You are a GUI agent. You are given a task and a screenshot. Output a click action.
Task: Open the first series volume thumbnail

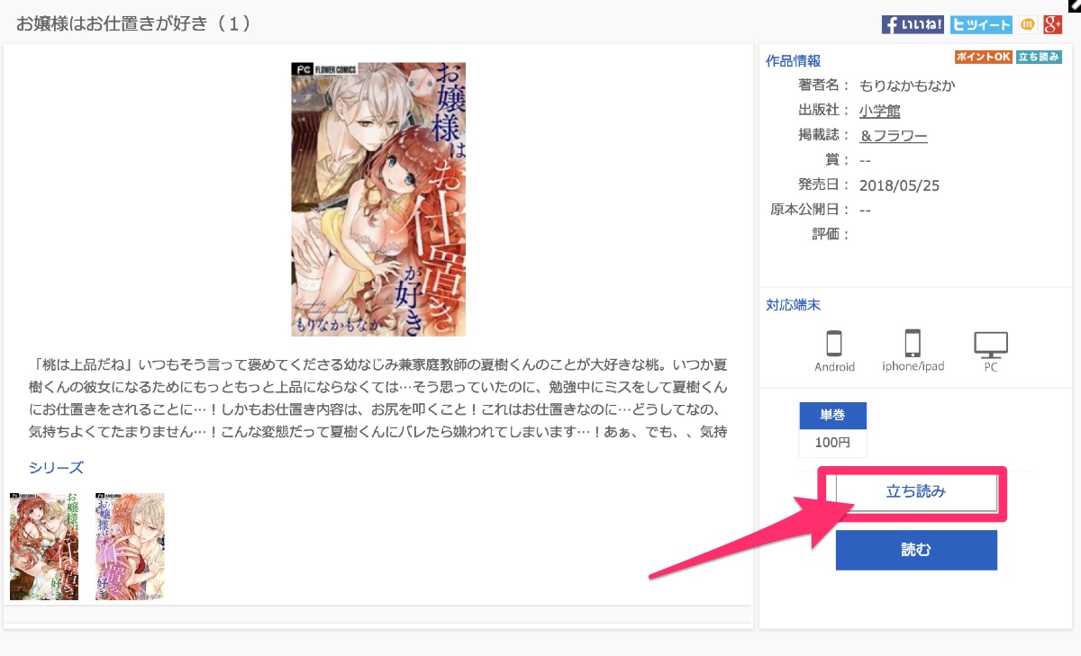(44, 546)
